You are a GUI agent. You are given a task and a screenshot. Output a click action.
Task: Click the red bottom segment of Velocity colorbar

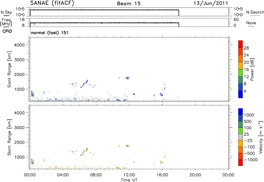241,163
